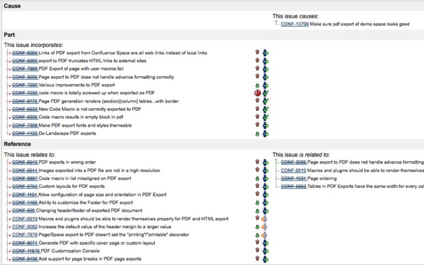Open CONF-6919 link under relates to
The height and width of the screenshot is (265, 424).
25,219
